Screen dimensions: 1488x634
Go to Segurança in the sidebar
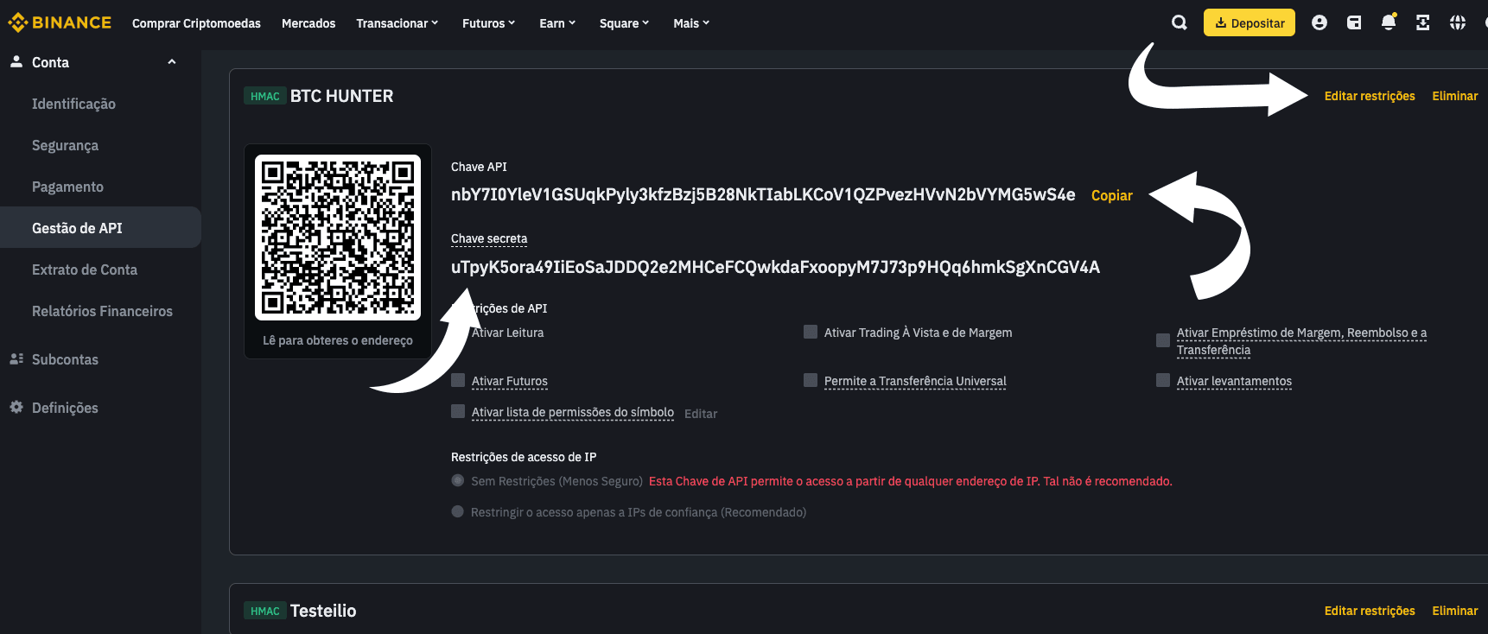click(65, 145)
